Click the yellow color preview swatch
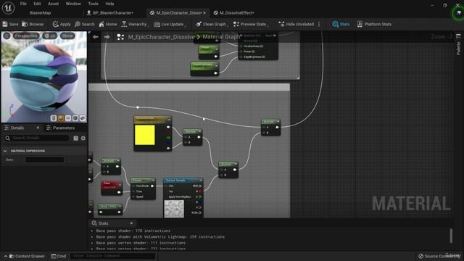The height and width of the screenshot is (261, 464). click(145, 135)
